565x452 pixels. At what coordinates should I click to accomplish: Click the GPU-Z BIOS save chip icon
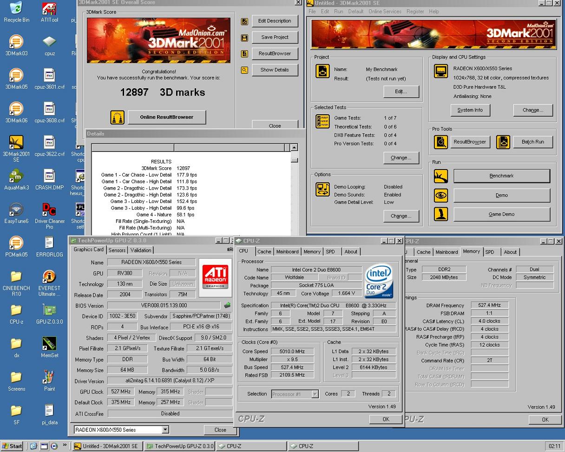tap(227, 306)
